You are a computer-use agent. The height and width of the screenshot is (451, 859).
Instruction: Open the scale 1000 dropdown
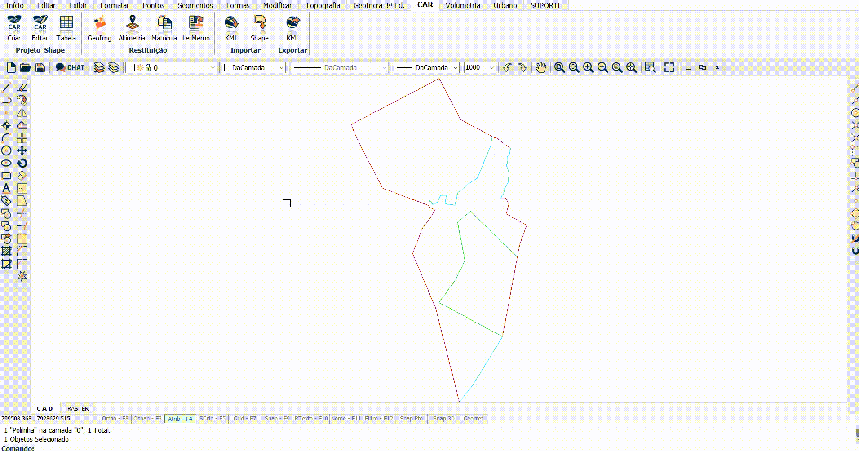(x=491, y=67)
